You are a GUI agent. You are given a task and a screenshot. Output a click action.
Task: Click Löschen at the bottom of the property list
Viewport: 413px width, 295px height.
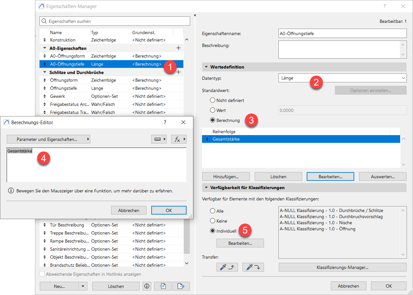[116, 286]
